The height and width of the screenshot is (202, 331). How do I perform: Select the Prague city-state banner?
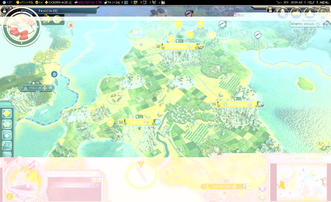click(x=36, y=88)
